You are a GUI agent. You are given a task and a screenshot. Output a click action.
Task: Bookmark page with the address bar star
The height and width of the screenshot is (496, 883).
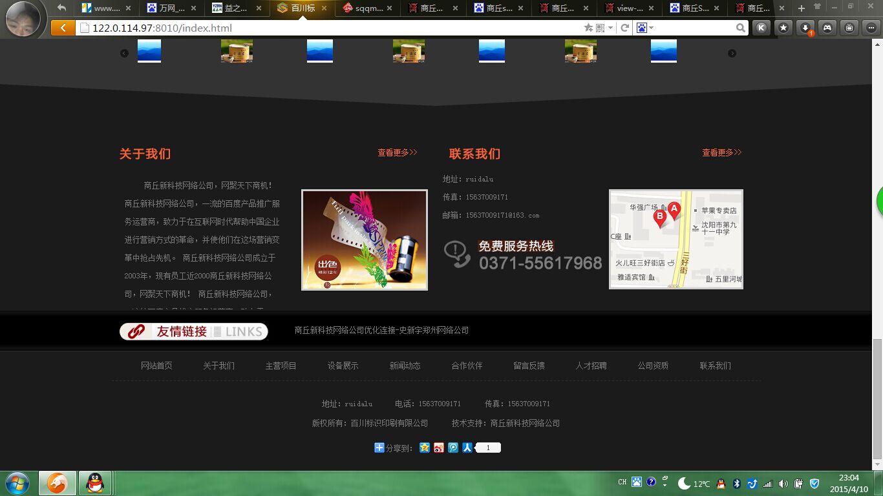[588, 28]
